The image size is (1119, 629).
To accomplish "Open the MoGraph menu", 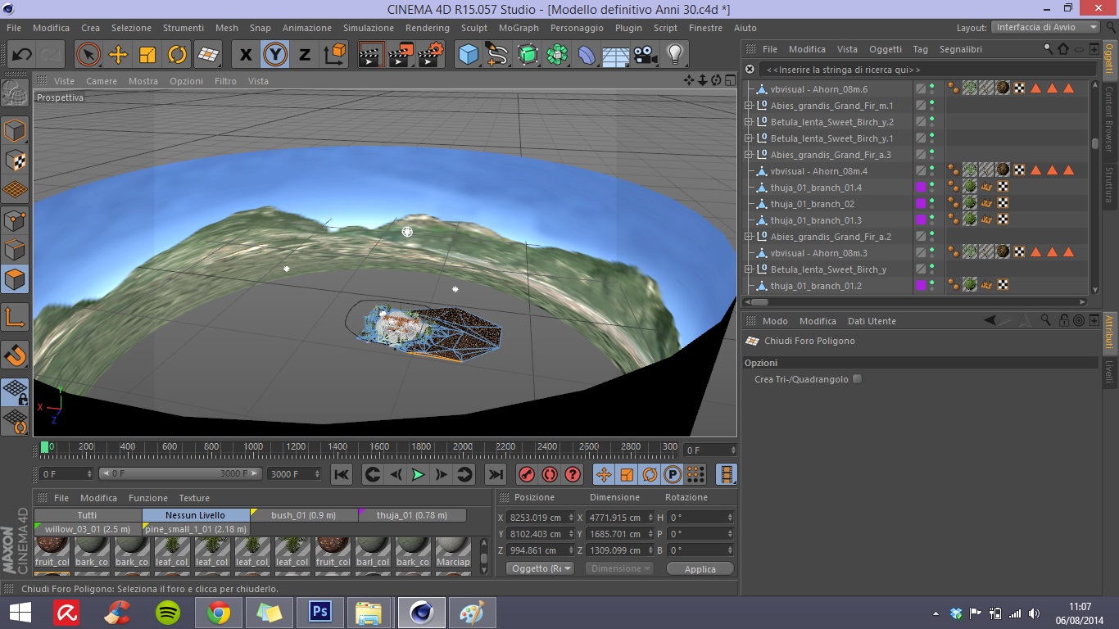I will pyautogui.click(x=518, y=28).
